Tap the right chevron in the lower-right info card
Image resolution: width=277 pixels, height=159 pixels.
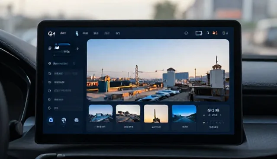coord(220,115)
